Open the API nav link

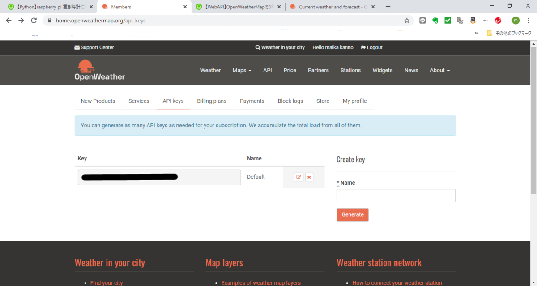[268, 70]
